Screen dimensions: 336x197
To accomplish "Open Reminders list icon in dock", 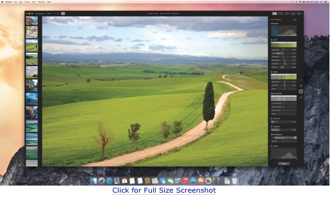I will [x=140, y=181].
